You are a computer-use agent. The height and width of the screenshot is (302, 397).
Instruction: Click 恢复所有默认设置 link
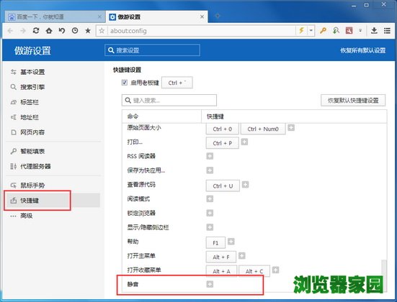point(363,50)
